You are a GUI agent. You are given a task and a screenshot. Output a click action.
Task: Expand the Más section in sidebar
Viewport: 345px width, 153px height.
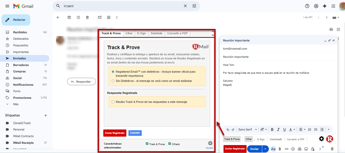[x=16, y=104]
